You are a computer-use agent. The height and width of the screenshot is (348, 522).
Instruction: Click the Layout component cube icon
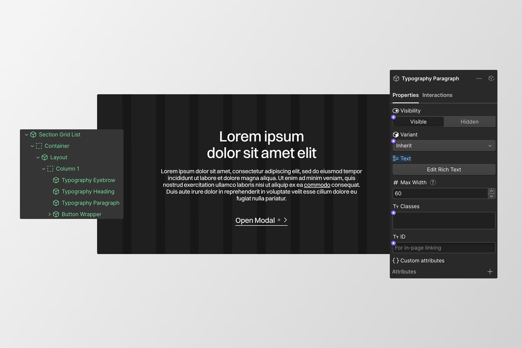45,158
